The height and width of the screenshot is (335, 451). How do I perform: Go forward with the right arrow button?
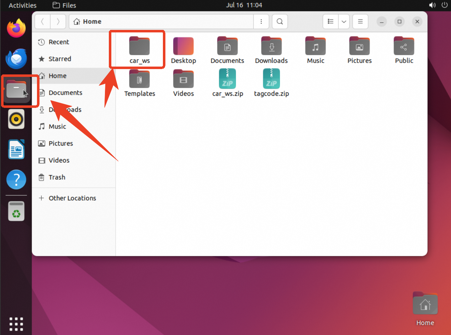tap(58, 22)
